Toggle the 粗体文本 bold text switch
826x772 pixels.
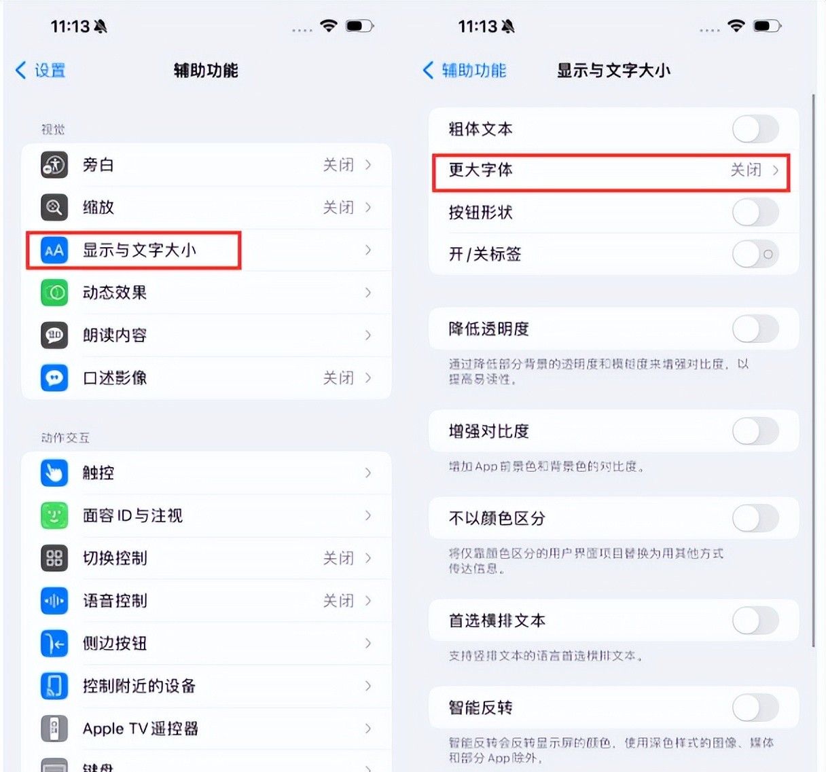point(755,129)
